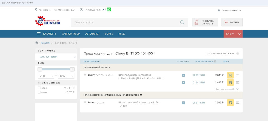268x121 pixels.
Task: Expand Ещё предложения (5)
Action: [227, 89]
